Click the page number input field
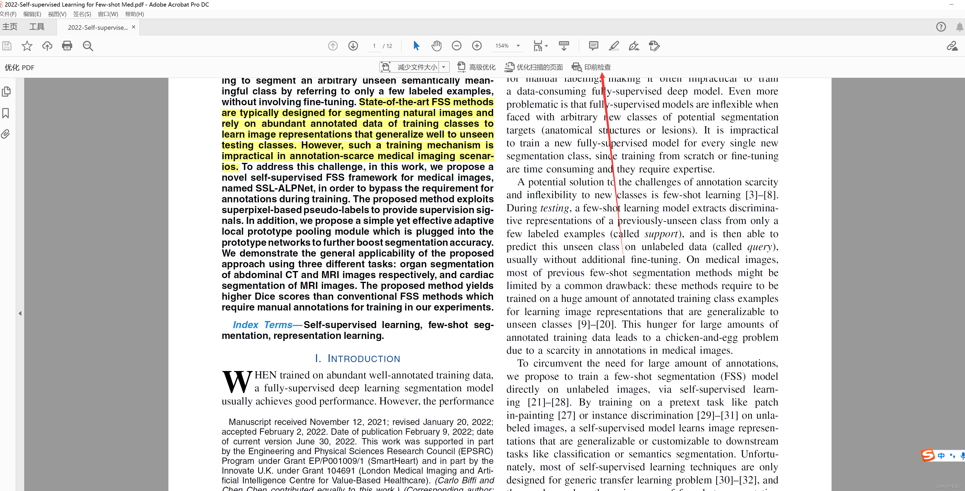Screen dimensions: 965x491 [x=374, y=46]
